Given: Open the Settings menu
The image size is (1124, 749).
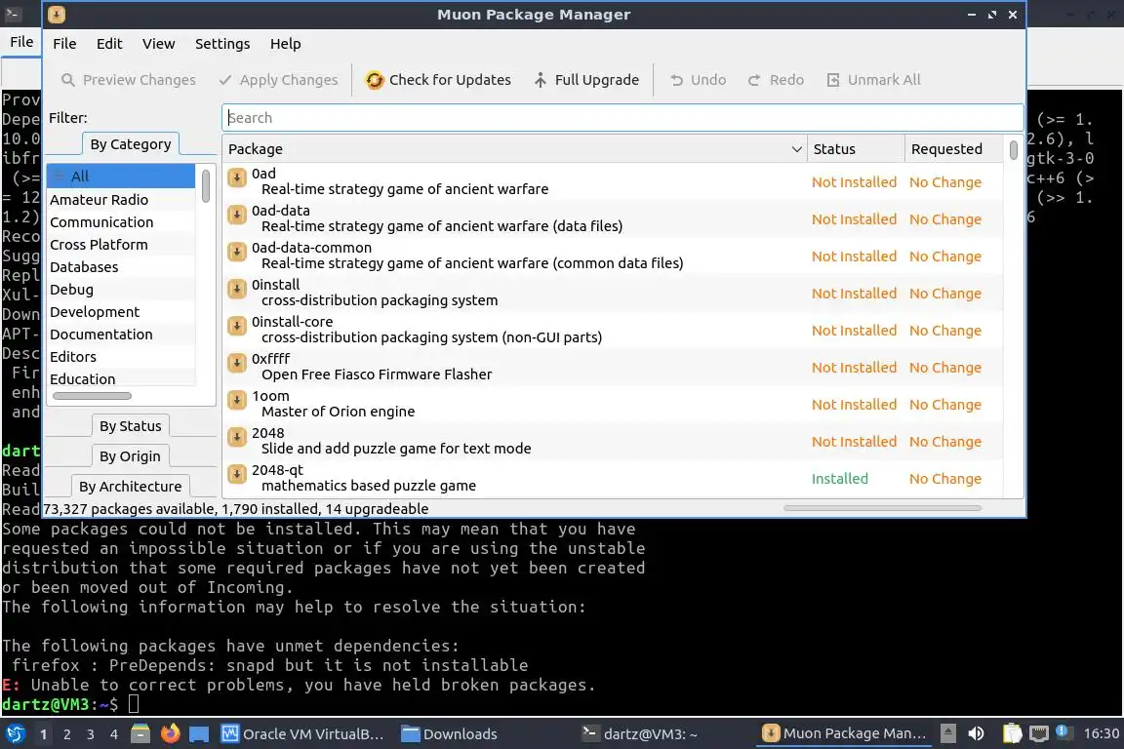Looking at the screenshot, I should tap(222, 44).
